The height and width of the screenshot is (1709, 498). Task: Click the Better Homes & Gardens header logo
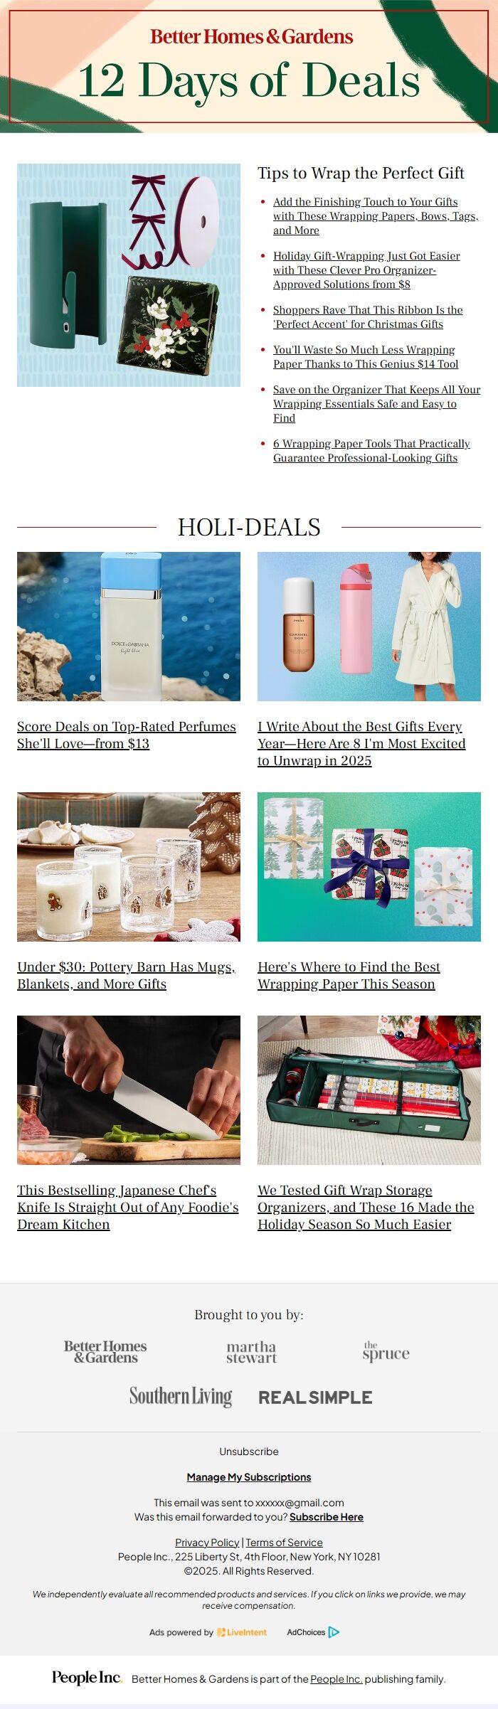click(x=251, y=36)
